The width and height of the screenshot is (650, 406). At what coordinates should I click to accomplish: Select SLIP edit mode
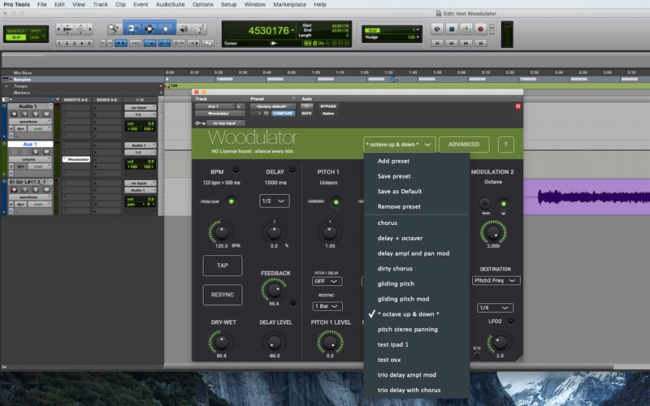[x=16, y=37]
